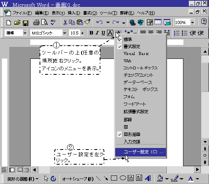Open help assistant icon
Viewport: 209px width, 184px height.
coord(204,22)
